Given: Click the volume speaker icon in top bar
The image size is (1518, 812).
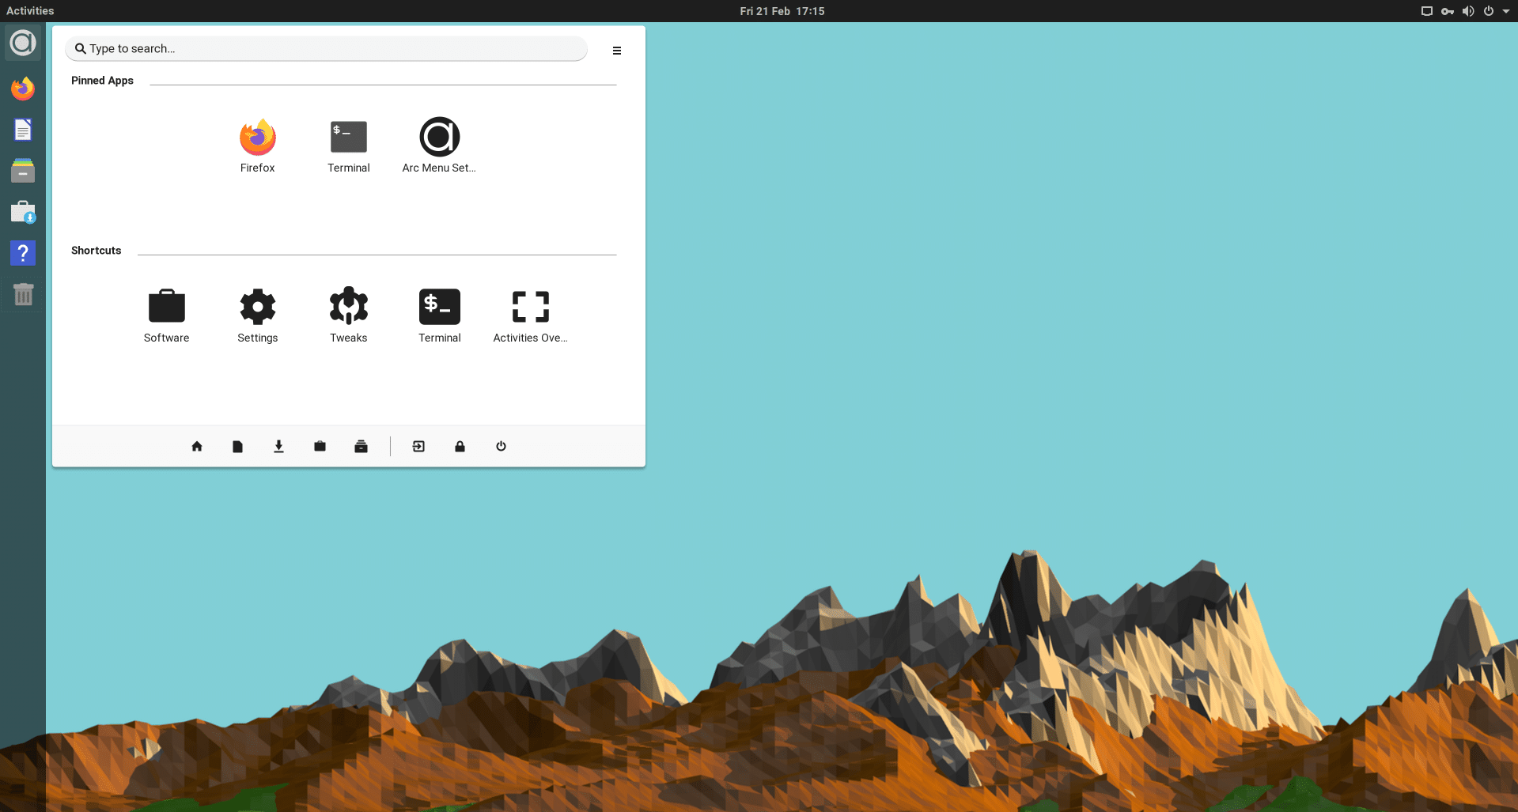Looking at the screenshot, I should pyautogui.click(x=1468, y=11).
